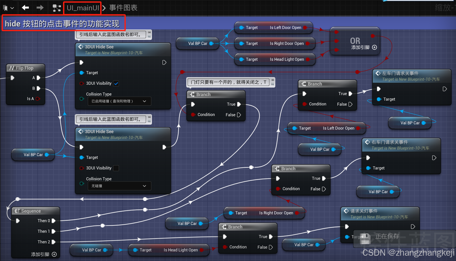The width and height of the screenshot is (456, 261).
Task: Select Is Right Door Open node above bottom Branch
Action: [264, 213]
